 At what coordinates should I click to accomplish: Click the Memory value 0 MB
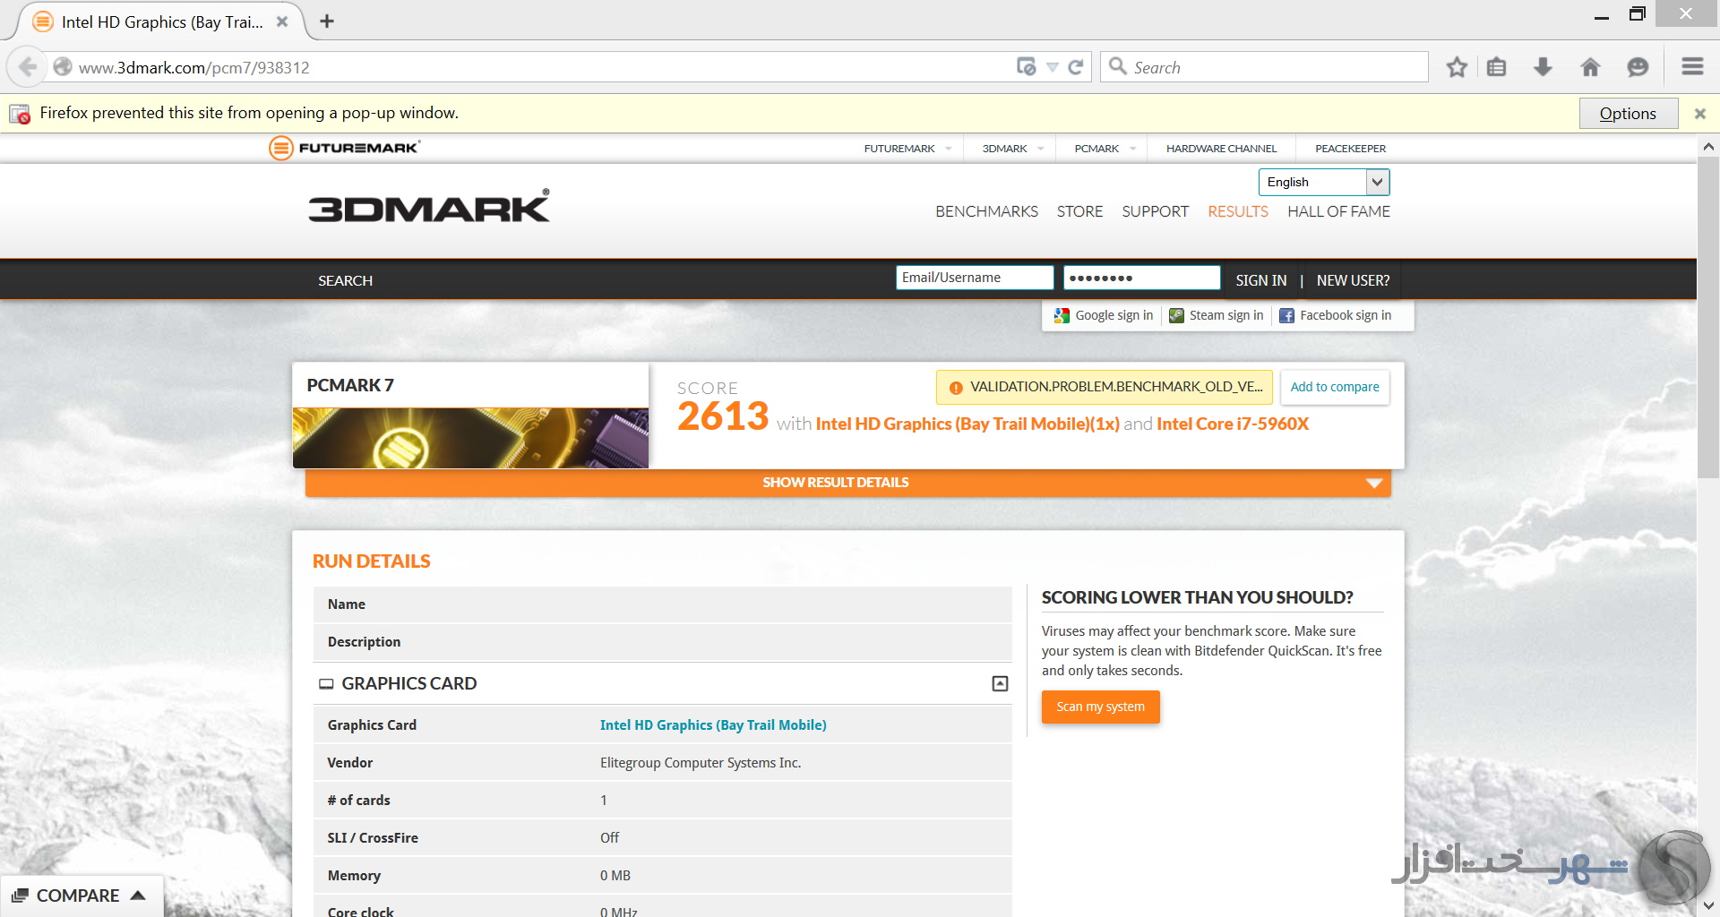coord(615,876)
